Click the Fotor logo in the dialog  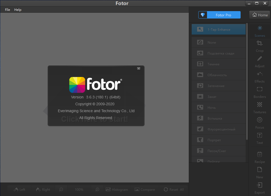pyautogui.click(x=95, y=85)
